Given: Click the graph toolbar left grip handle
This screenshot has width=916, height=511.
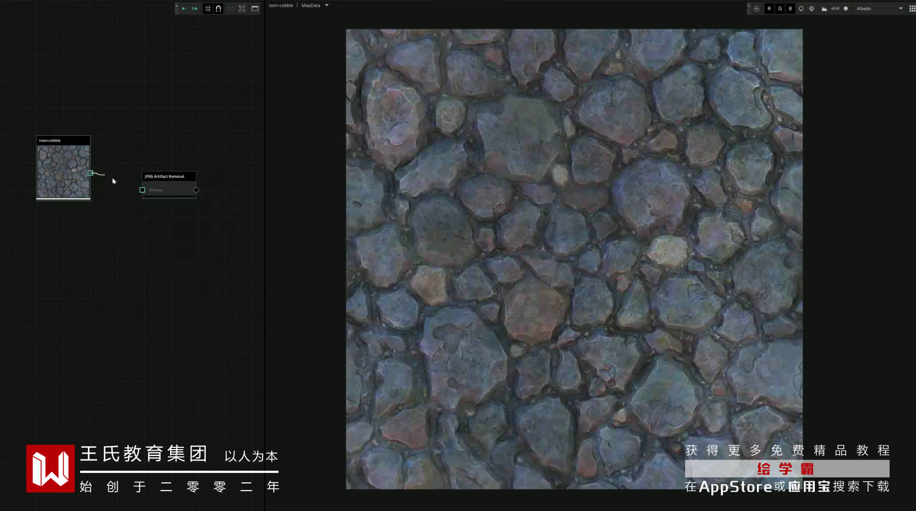Looking at the screenshot, I should click(x=177, y=8).
